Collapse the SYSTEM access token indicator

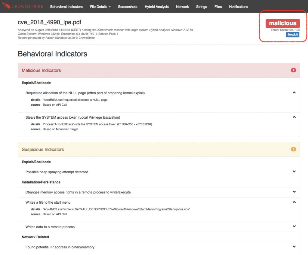point(294,117)
